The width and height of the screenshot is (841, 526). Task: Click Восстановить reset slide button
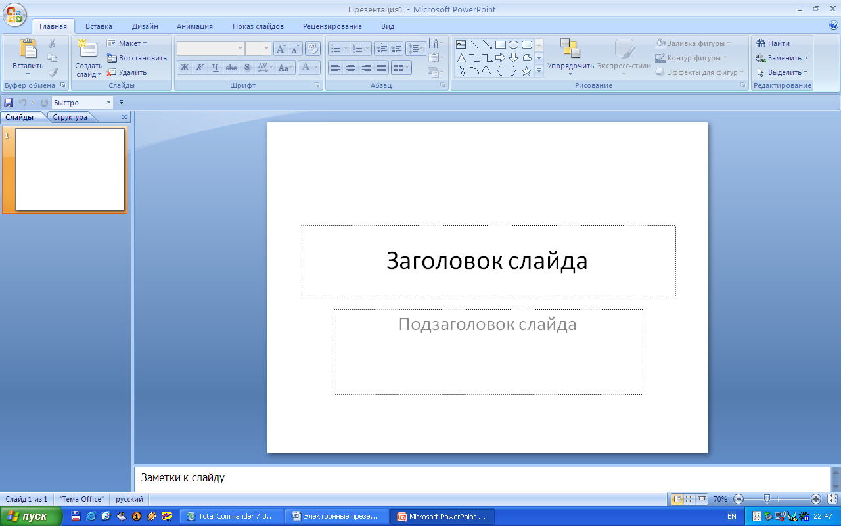(137, 58)
